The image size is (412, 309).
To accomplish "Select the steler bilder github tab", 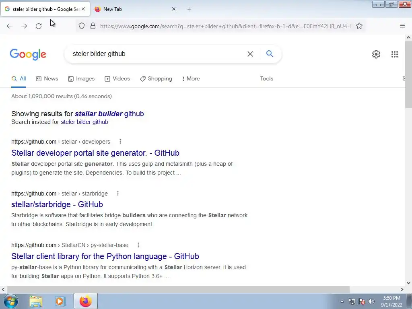I will point(45,9).
